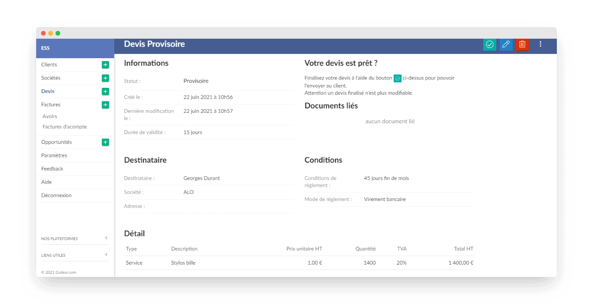Image resolution: width=593 pixels, height=304 pixels.
Task: Edit the quote using the blue pencil icon
Action: point(506,44)
